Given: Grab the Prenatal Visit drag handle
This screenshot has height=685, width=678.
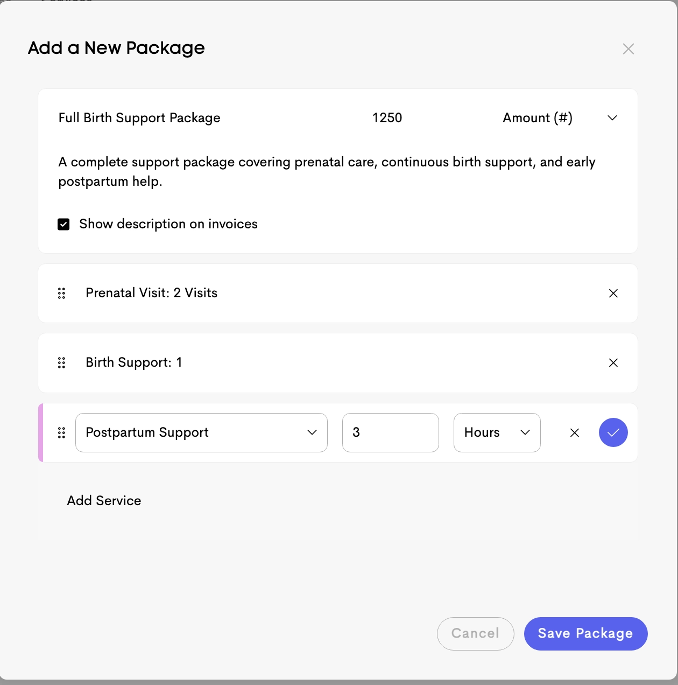Looking at the screenshot, I should coord(61,293).
